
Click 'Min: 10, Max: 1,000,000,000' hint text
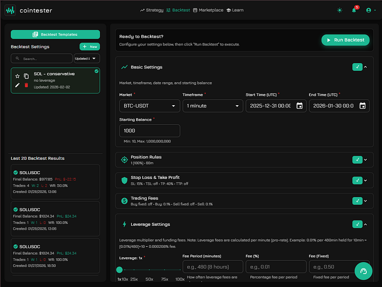click(147, 141)
